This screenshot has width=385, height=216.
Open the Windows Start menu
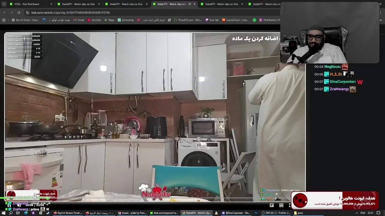[x=3, y=213]
